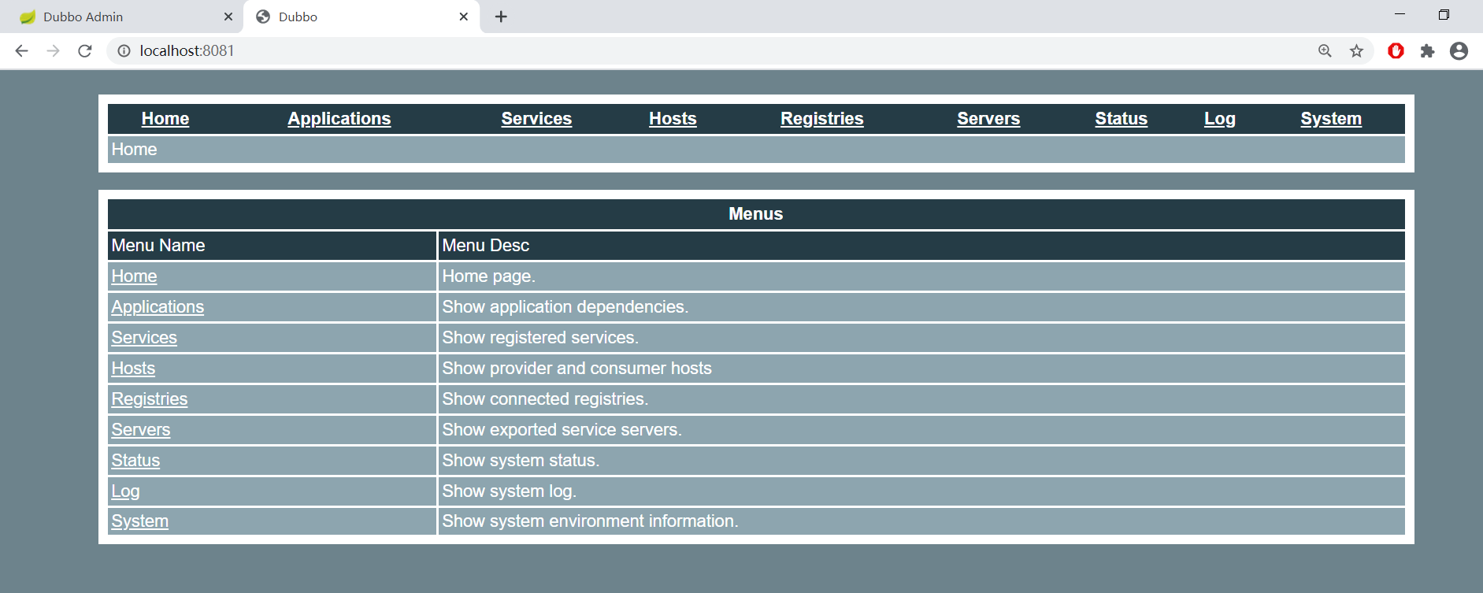This screenshot has height=593, width=1483.
Task: Bookmark this page with the star icon
Action: [x=1356, y=51]
